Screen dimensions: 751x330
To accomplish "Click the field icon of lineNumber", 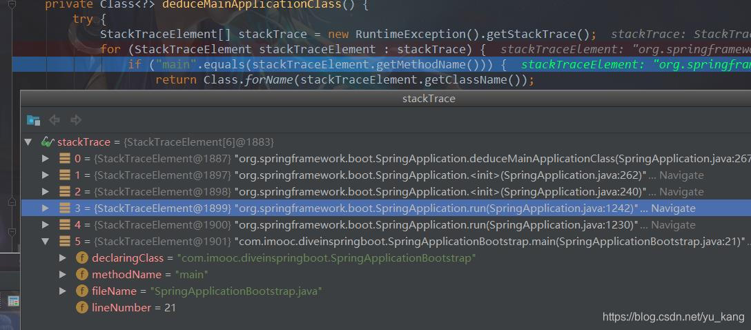I will tap(82, 307).
